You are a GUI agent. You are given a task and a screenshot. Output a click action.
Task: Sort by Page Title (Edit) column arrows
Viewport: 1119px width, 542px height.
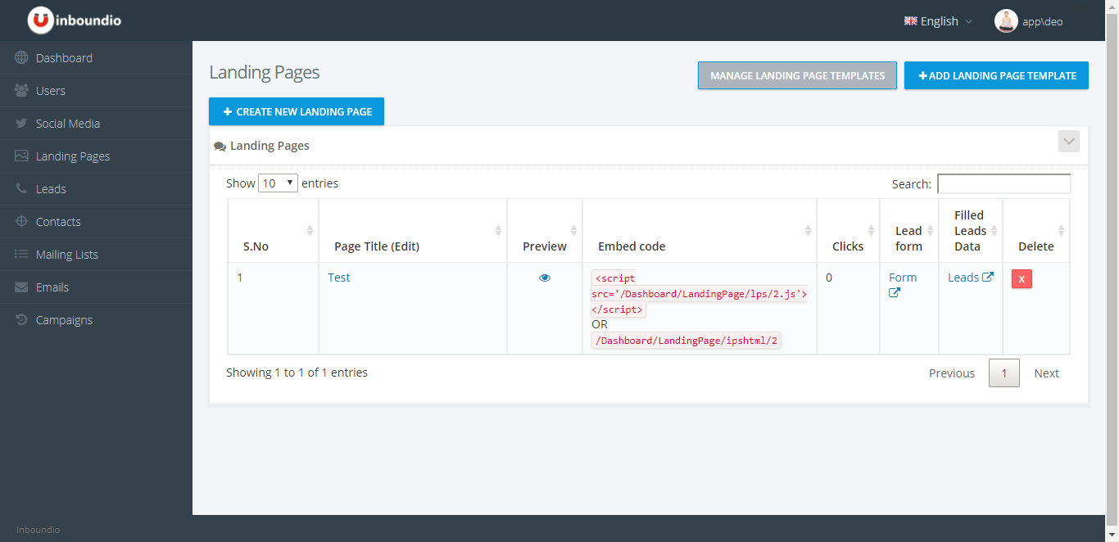tap(498, 231)
